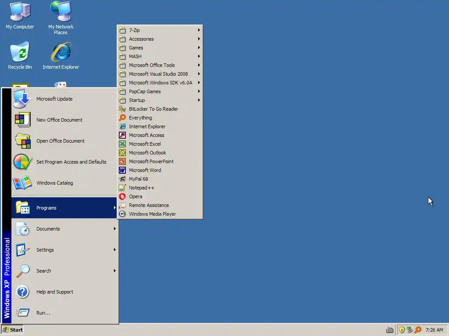Click the "Notepad++" text
This screenshot has width=449, height=336.
pyautogui.click(x=142, y=188)
